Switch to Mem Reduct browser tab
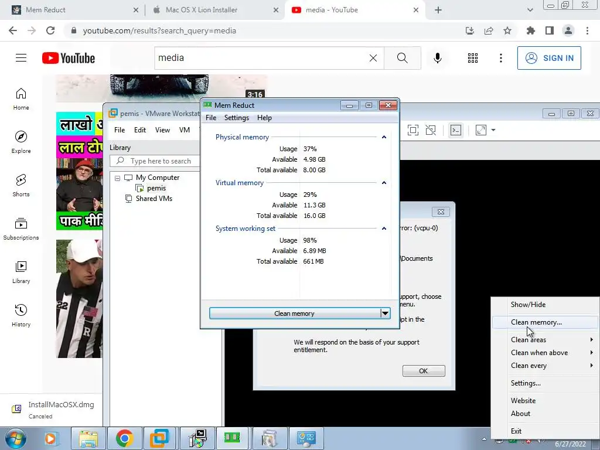The image size is (600, 450). 74,10
